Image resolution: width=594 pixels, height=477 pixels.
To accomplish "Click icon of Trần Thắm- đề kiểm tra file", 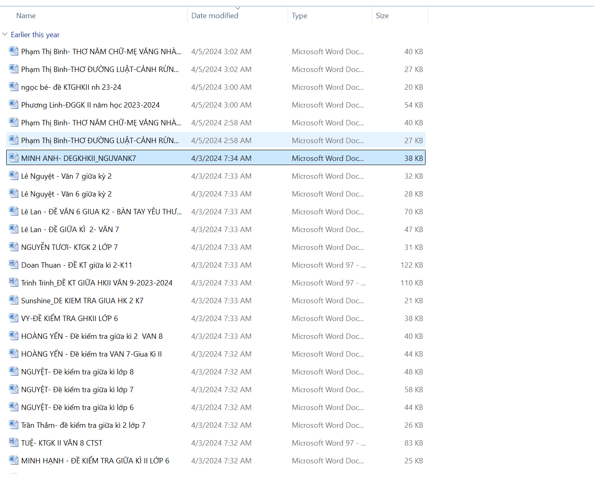I will point(14,425).
